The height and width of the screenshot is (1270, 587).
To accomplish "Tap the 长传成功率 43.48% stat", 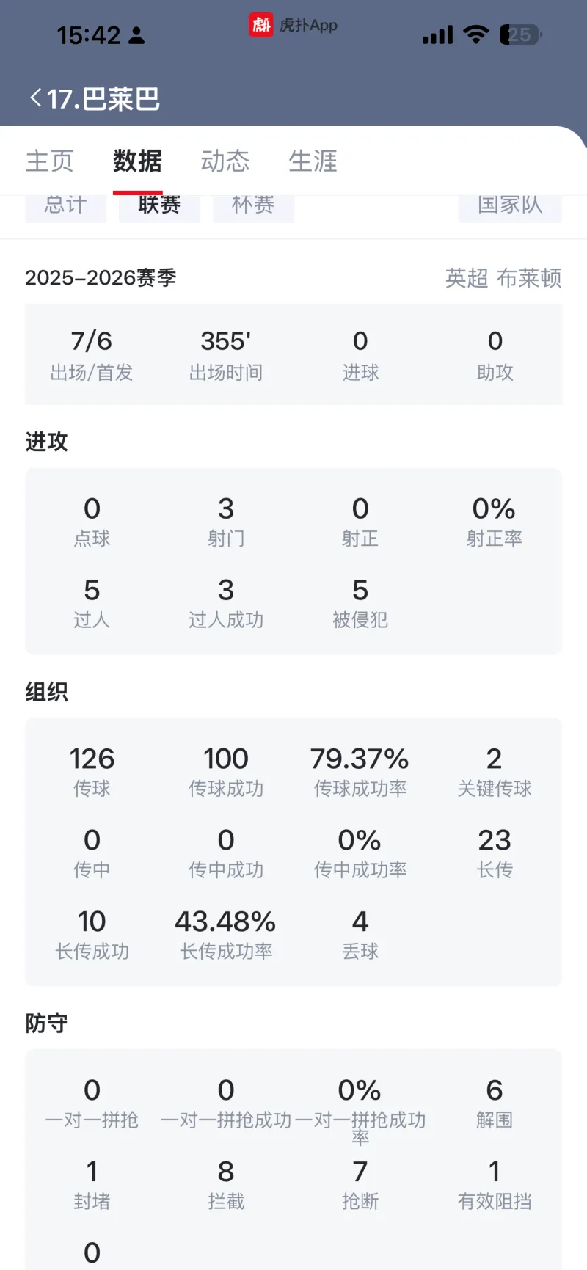I will click(226, 935).
